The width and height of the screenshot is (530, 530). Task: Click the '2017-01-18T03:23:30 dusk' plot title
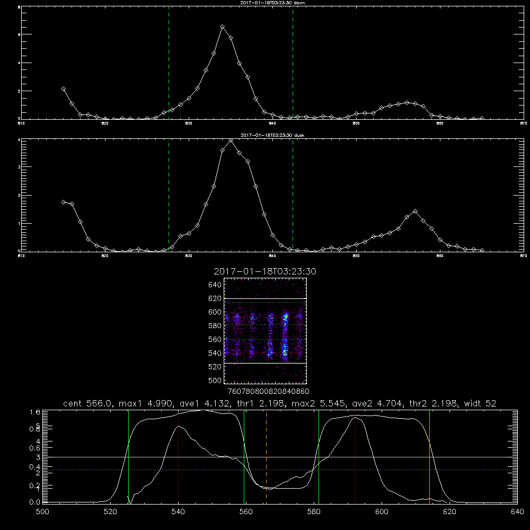pos(272,135)
